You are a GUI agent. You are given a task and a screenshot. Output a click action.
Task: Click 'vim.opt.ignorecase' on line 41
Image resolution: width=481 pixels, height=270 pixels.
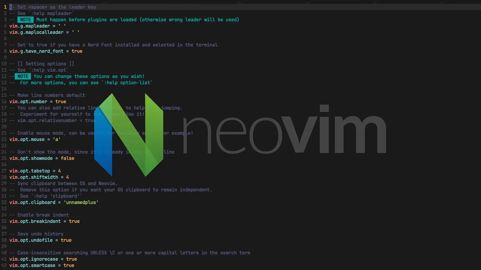(x=34, y=259)
